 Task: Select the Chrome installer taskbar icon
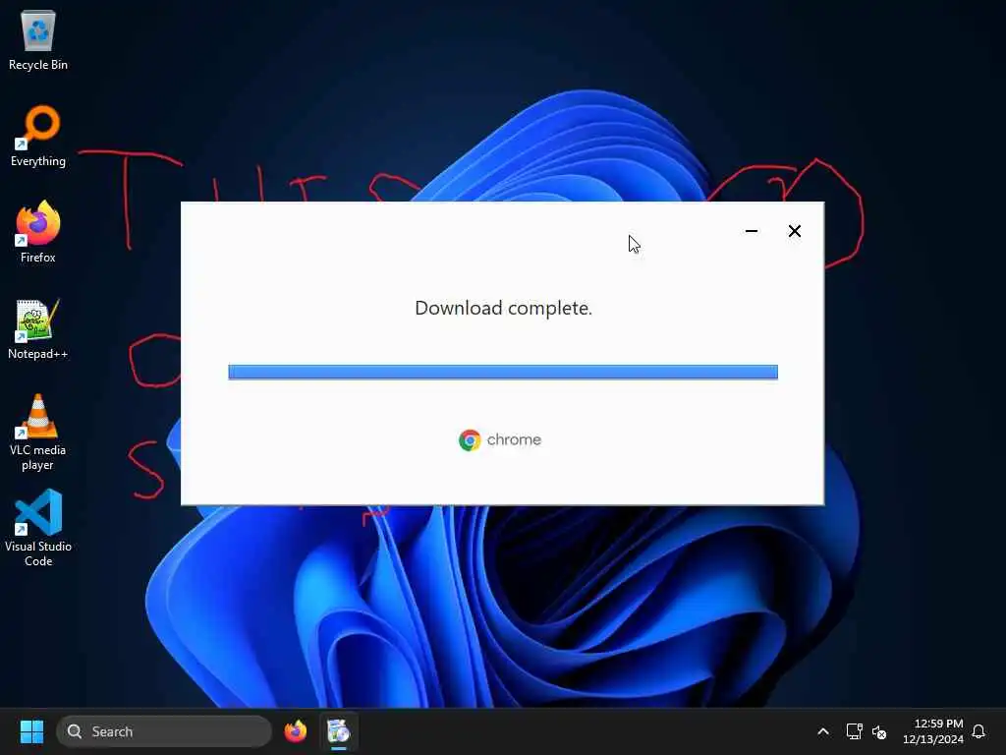[x=338, y=731]
